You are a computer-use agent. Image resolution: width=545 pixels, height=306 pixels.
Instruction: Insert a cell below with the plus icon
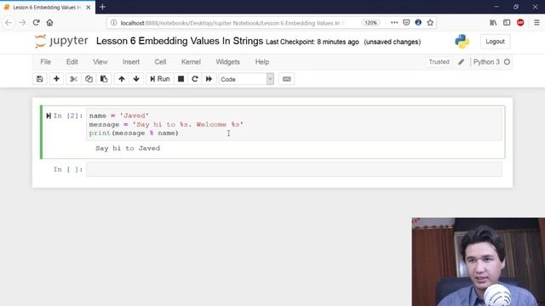pyautogui.click(x=56, y=79)
